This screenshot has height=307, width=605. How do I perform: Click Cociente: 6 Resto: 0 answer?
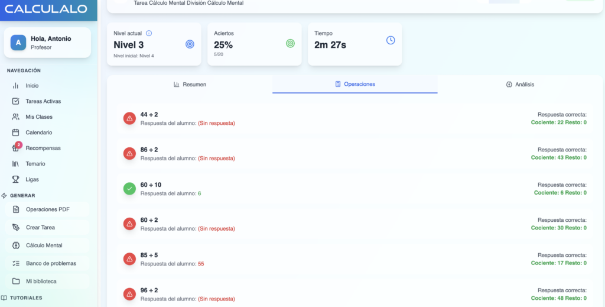tap(560, 193)
